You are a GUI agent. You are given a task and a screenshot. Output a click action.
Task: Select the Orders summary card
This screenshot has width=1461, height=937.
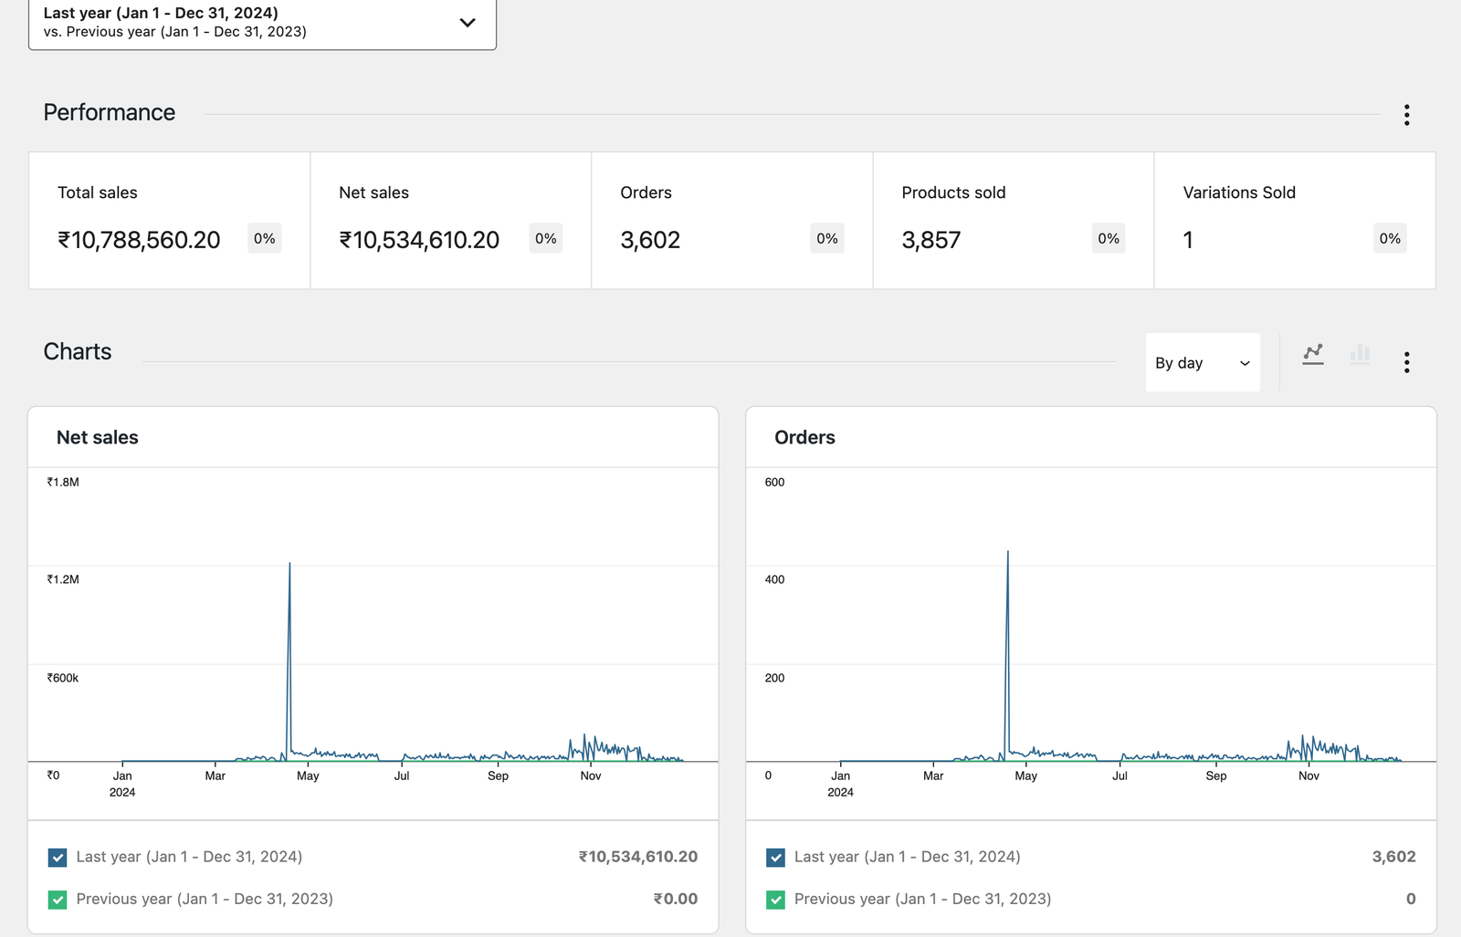tap(731, 220)
